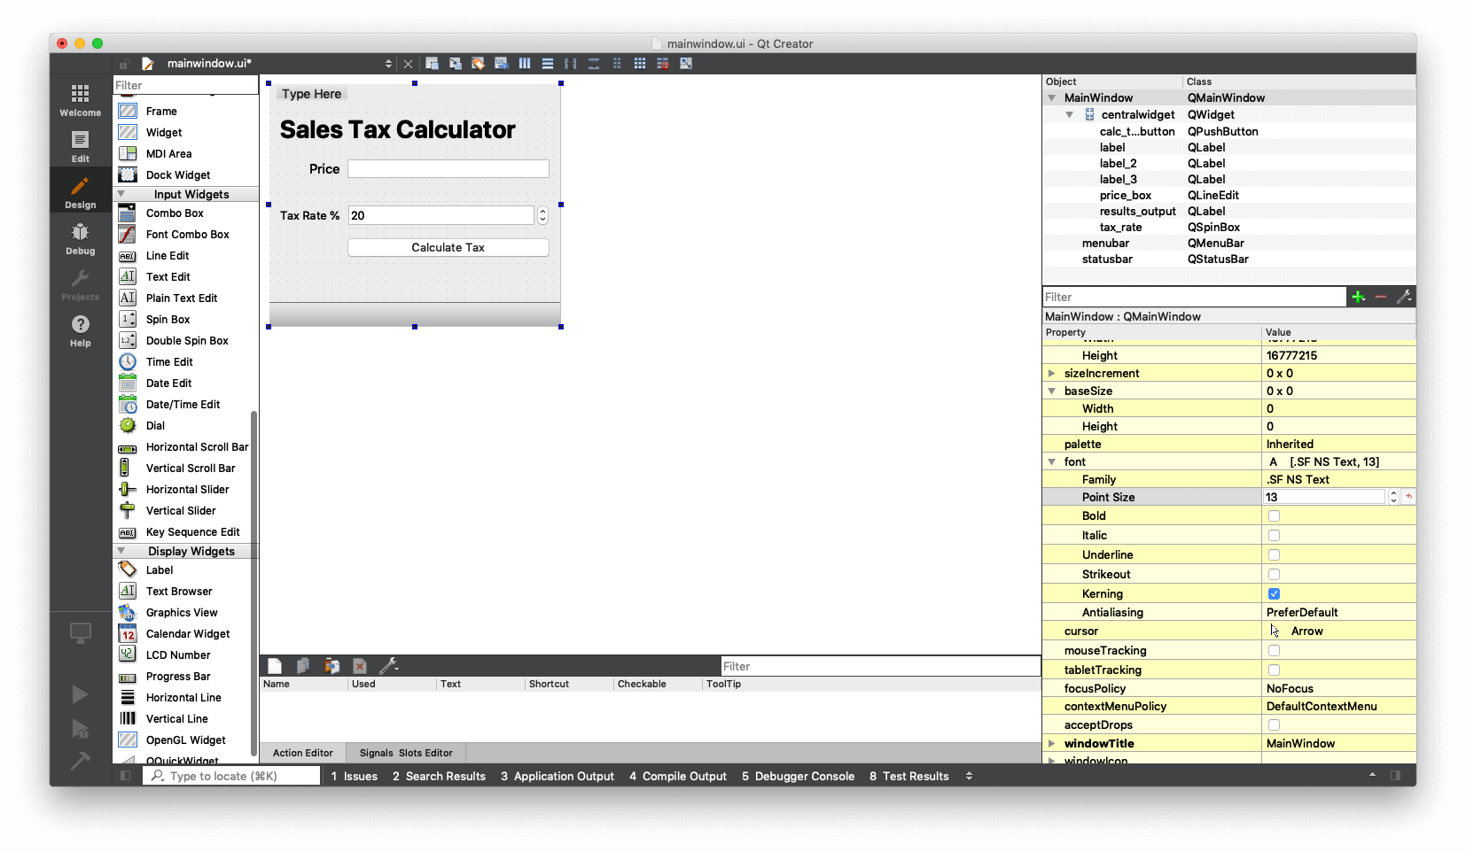This screenshot has width=1466, height=852.
Task: Click the Edit Tab Order toolbar icon
Action: tap(502, 64)
